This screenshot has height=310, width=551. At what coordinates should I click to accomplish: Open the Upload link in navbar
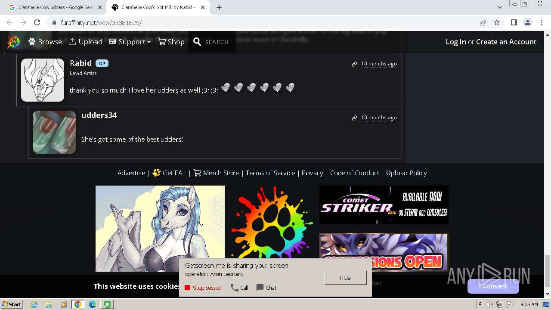click(85, 42)
